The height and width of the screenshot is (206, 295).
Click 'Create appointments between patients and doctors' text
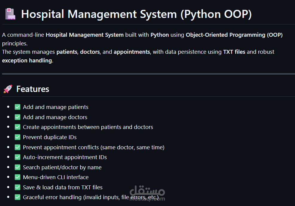pos(88,127)
